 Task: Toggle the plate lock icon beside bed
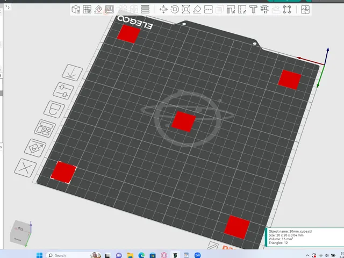coord(54,110)
